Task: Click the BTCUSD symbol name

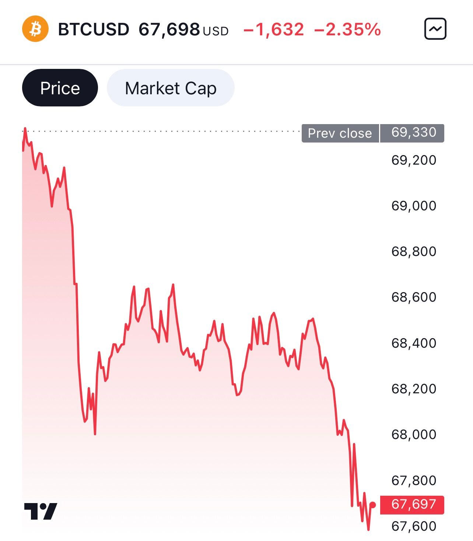Action: [94, 29]
